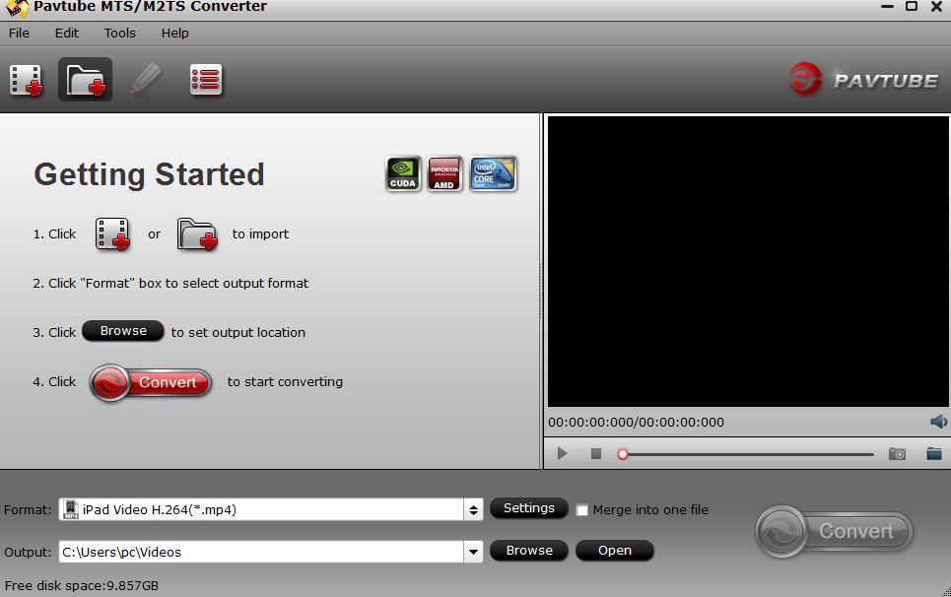Stop the preview playback

point(596,453)
